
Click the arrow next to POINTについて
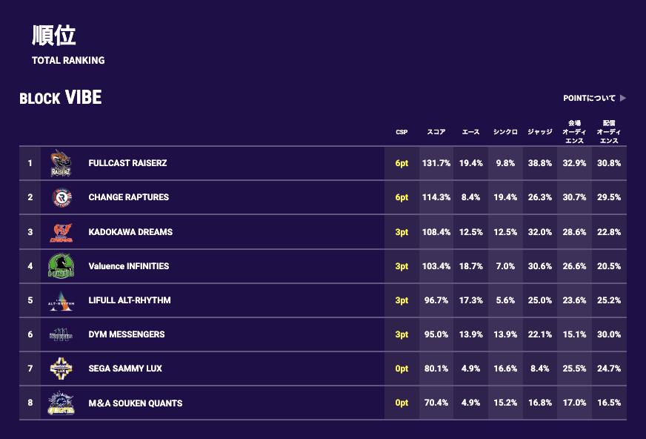point(623,98)
